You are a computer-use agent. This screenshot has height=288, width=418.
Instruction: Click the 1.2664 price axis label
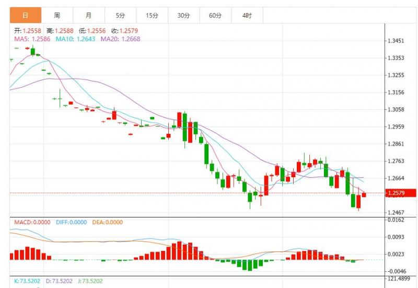396,178
